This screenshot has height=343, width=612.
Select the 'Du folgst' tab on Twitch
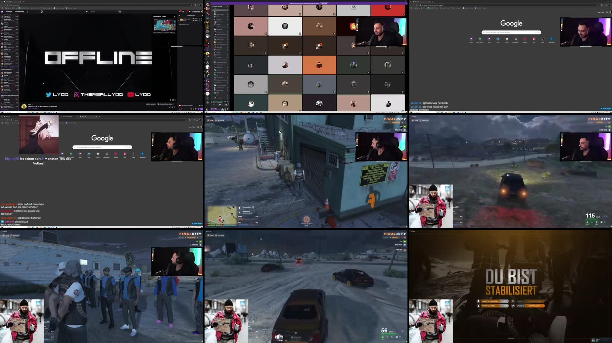[x=9, y=11]
